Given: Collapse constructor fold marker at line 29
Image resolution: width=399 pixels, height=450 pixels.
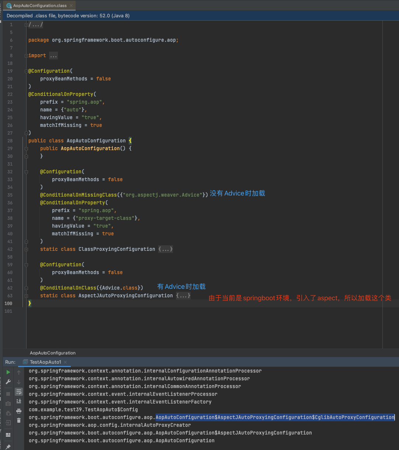Looking at the screenshot, I should point(26,149).
